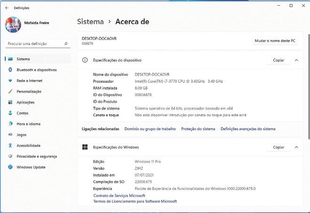
Task: Click the Ligações relacionadas label
Action: [x=101, y=129]
